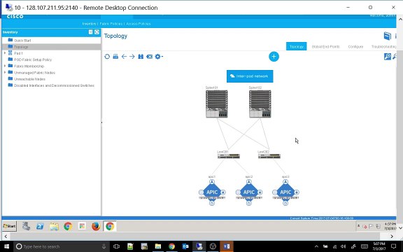Switch to the Topology tab
Screen dimensions: 403x252
pyautogui.click(x=297, y=46)
